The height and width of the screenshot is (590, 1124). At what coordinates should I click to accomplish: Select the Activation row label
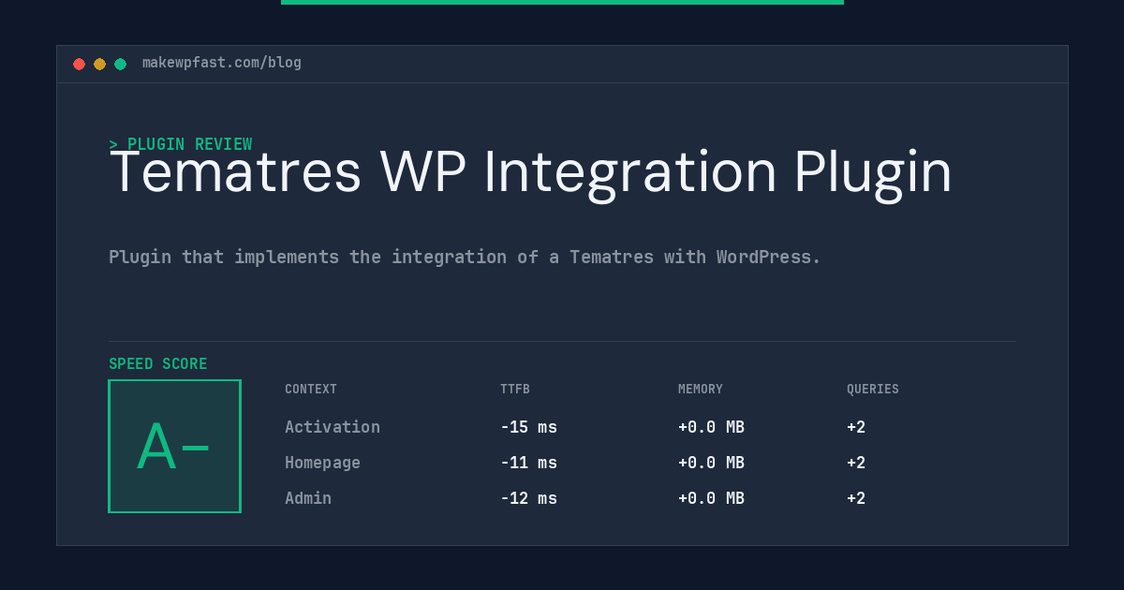[x=333, y=427]
